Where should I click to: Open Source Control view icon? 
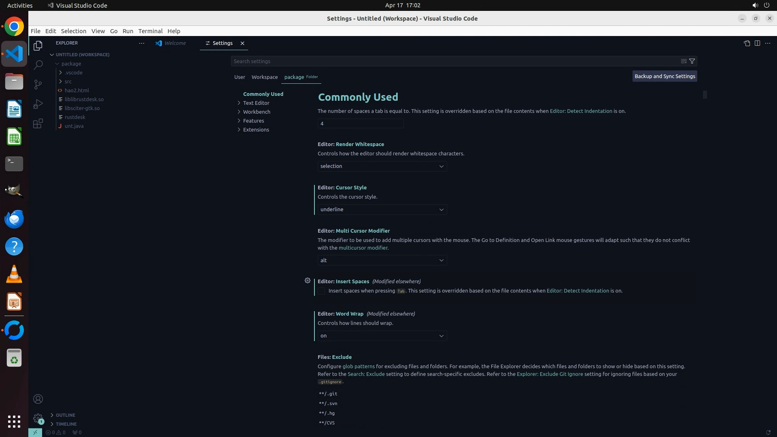38,84
